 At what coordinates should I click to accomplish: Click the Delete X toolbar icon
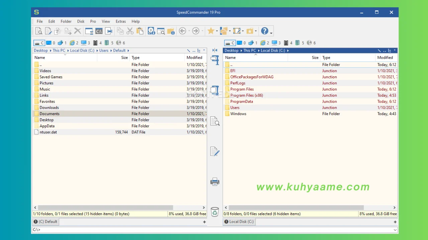point(78,31)
